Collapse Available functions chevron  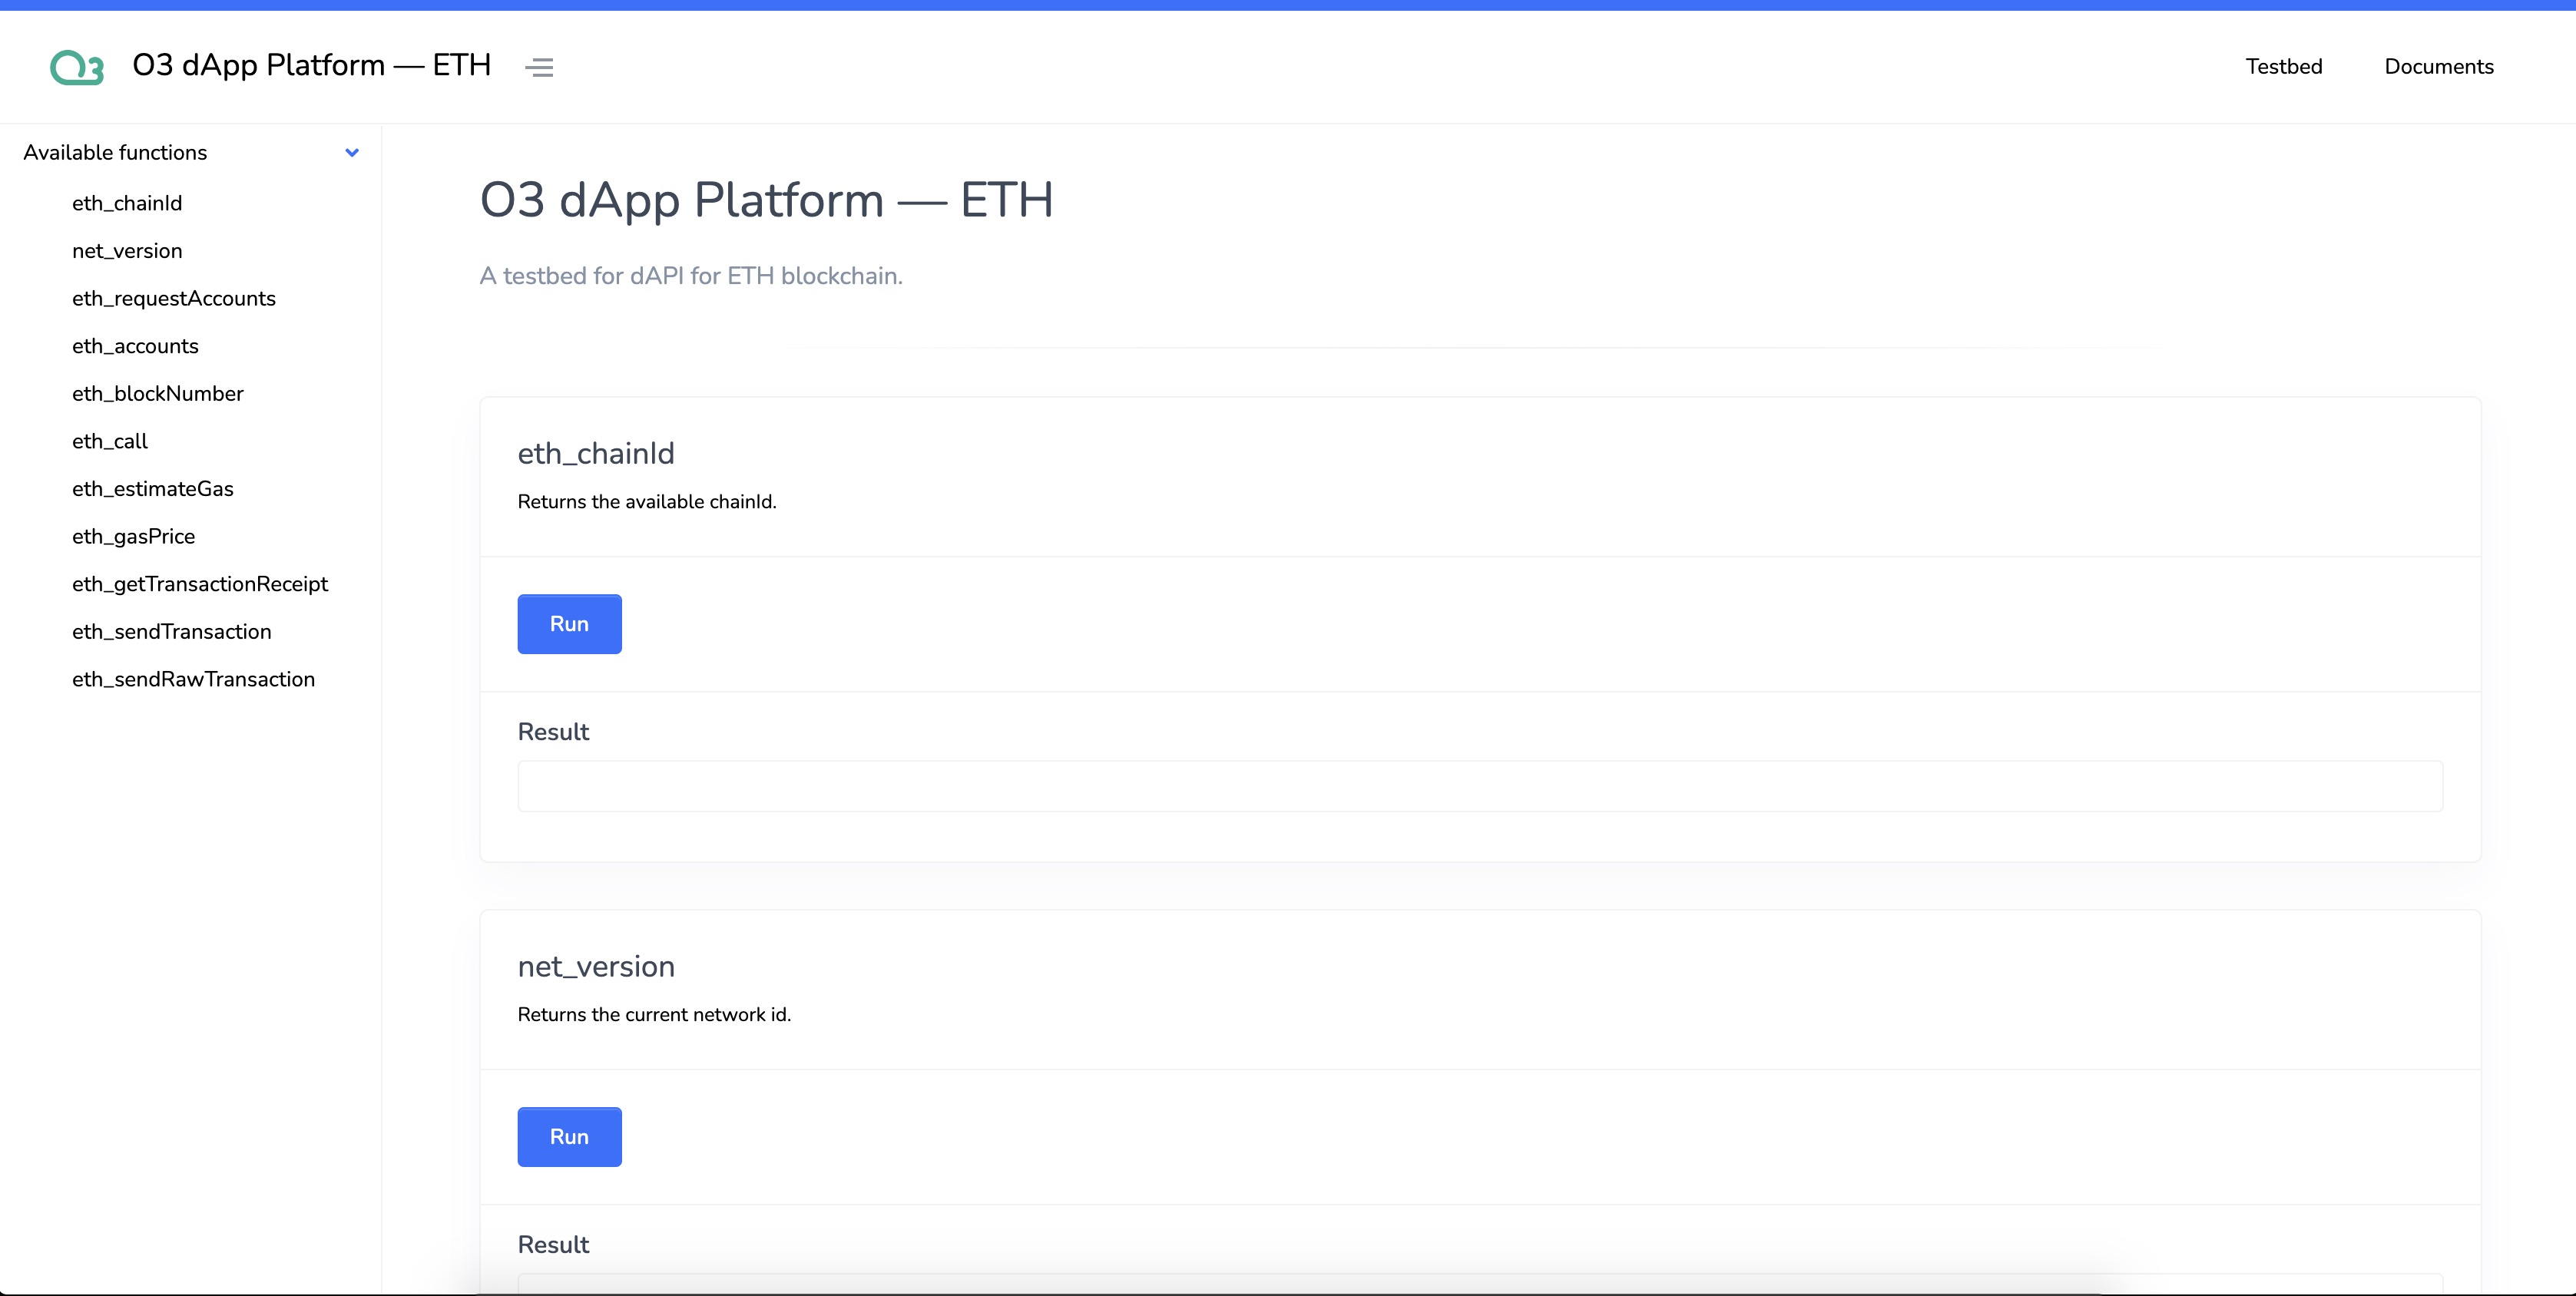click(352, 153)
